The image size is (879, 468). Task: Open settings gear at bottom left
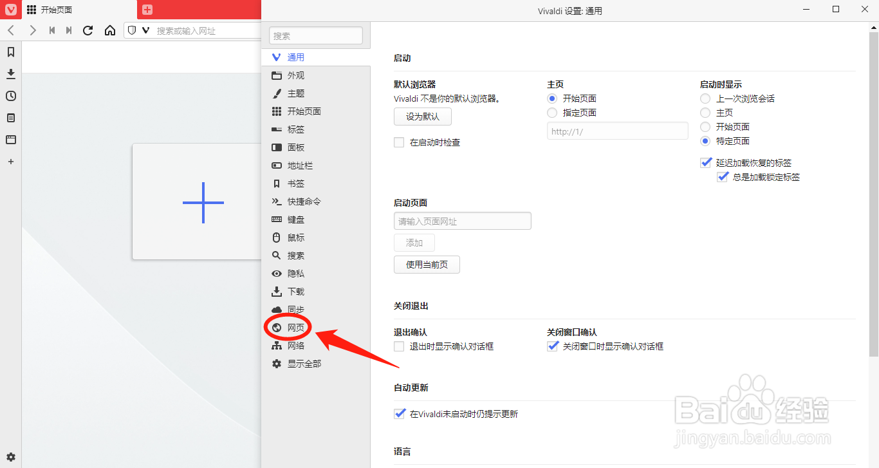point(11,457)
